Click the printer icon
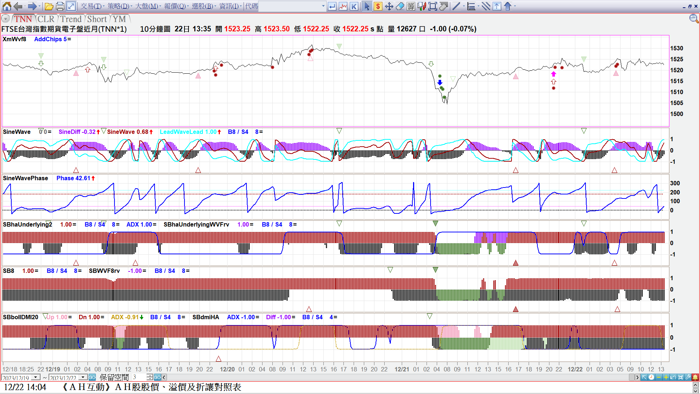700x394 pixels. pyautogui.click(x=60, y=6)
